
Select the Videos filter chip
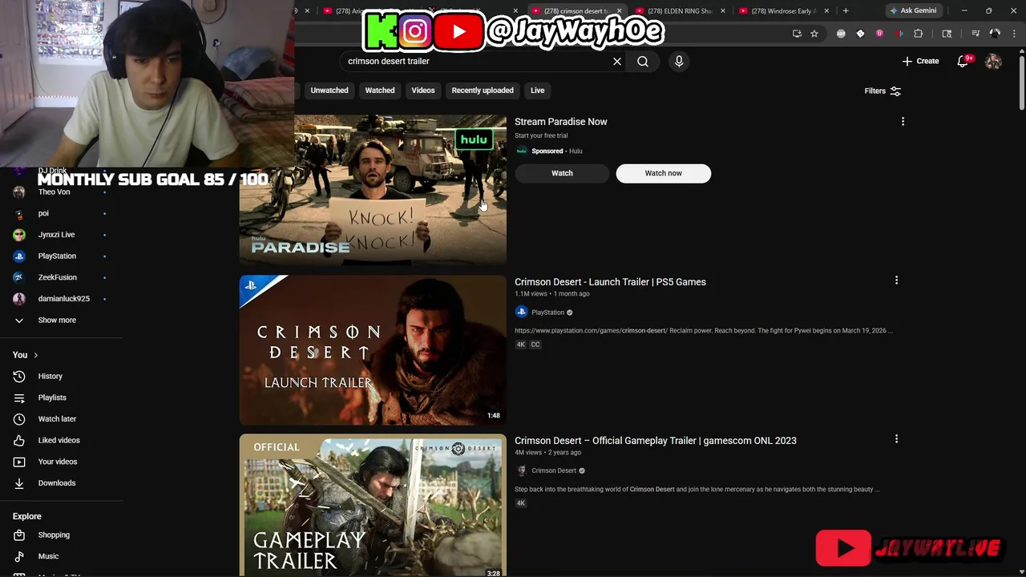423,91
